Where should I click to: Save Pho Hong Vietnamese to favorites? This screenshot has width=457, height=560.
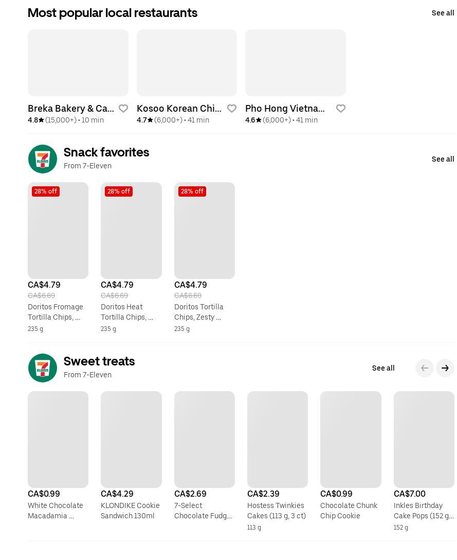(341, 109)
